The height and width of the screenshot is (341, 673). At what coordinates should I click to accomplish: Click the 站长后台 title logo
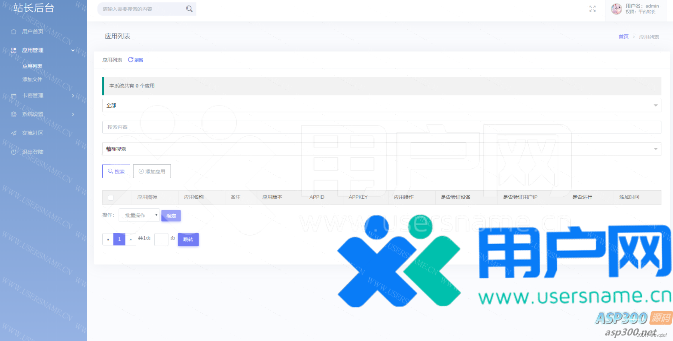(34, 8)
